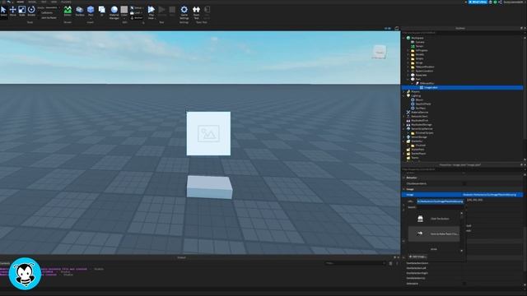Open the Material Manager

click(114, 12)
